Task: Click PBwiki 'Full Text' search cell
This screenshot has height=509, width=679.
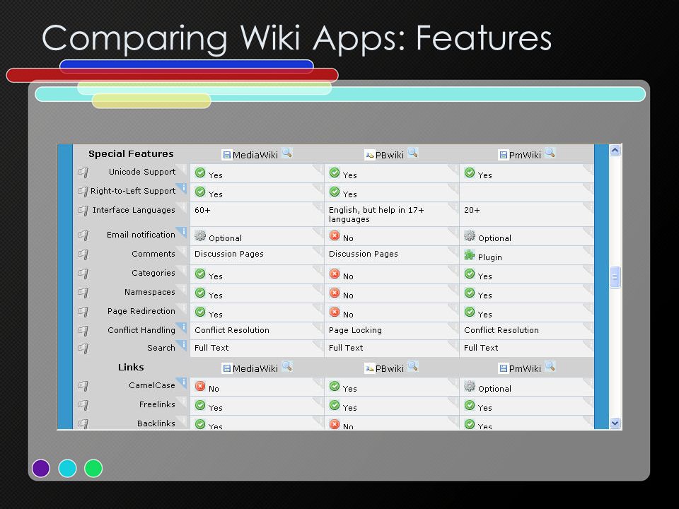Action: click(391, 349)
